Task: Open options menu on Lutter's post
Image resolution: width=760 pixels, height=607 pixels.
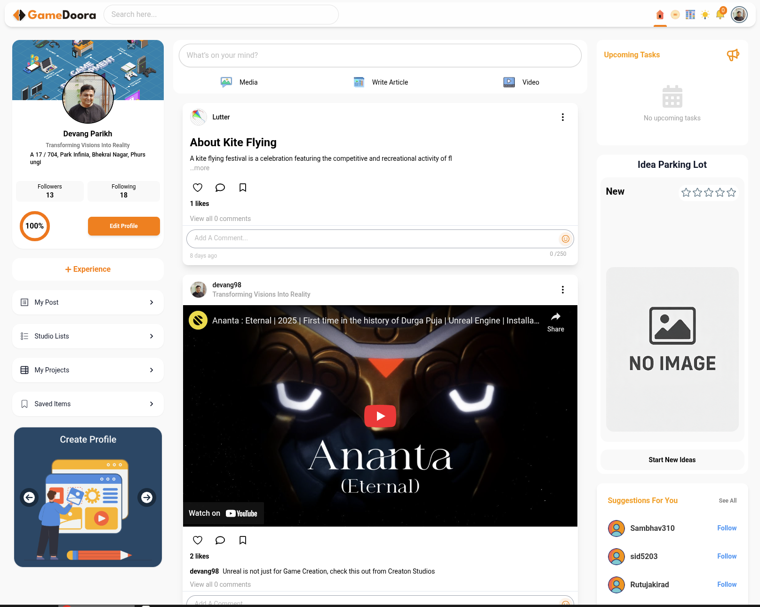Action: pos(562,117)
